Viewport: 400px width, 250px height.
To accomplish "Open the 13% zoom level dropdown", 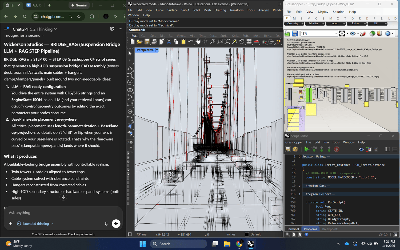I will (x=335, y=34).
